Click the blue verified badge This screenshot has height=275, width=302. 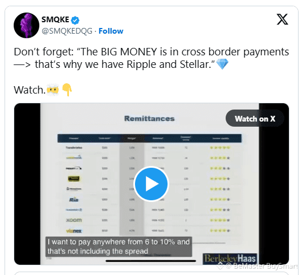click(75, 20)
